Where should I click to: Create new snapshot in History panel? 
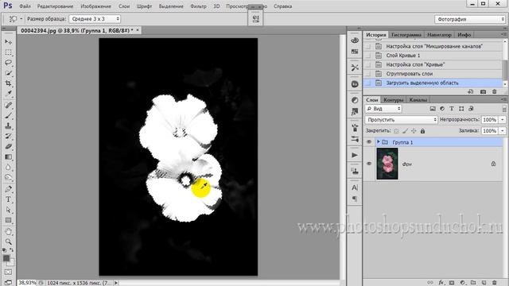pyautogui.click(x=483, y=92)
